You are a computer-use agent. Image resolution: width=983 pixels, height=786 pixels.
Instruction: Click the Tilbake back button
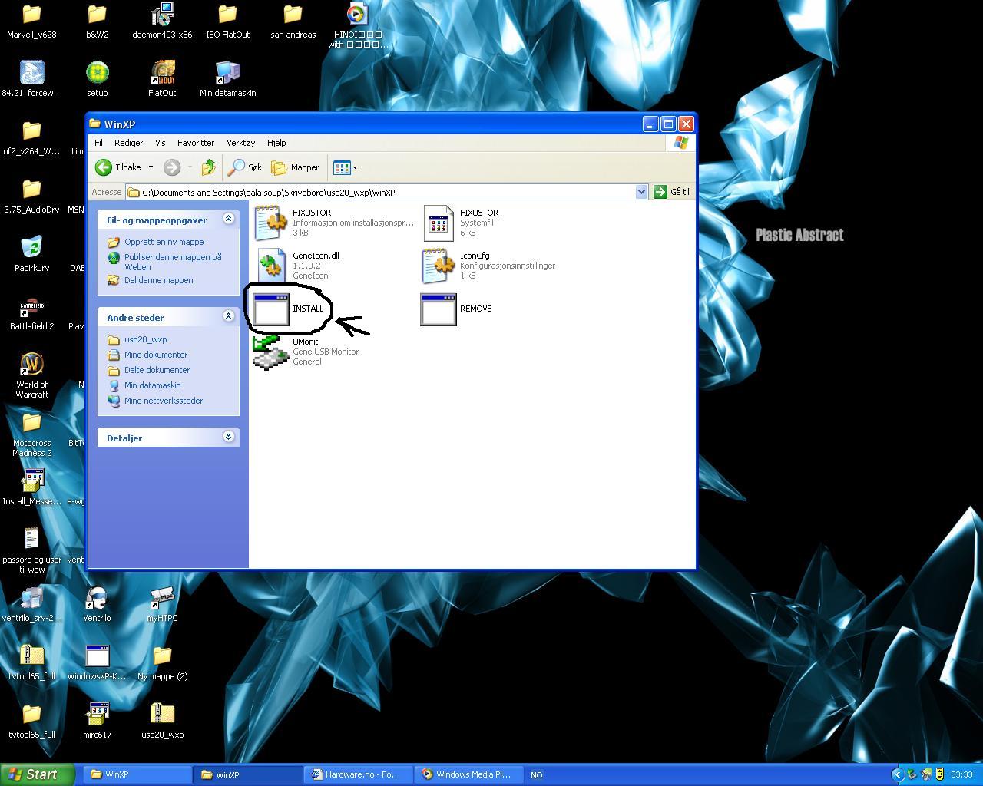coord(118,167)
